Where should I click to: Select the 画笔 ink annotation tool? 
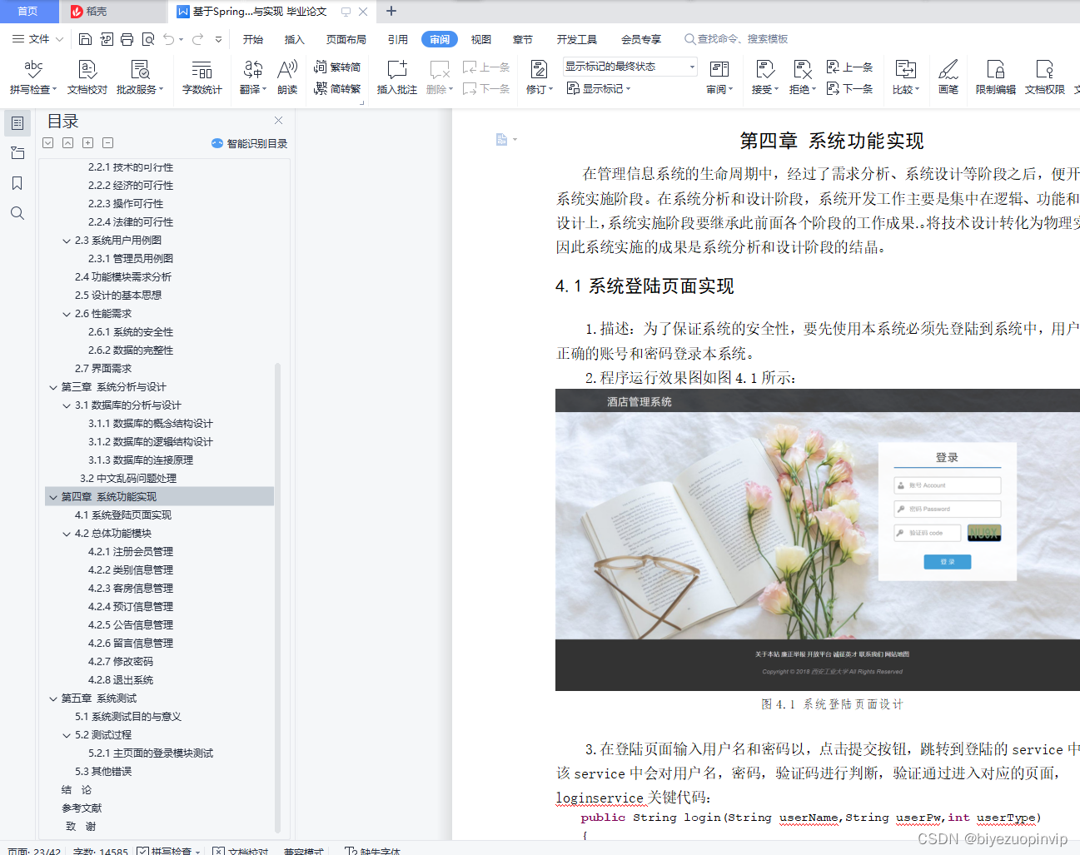[x=948, y=77]
